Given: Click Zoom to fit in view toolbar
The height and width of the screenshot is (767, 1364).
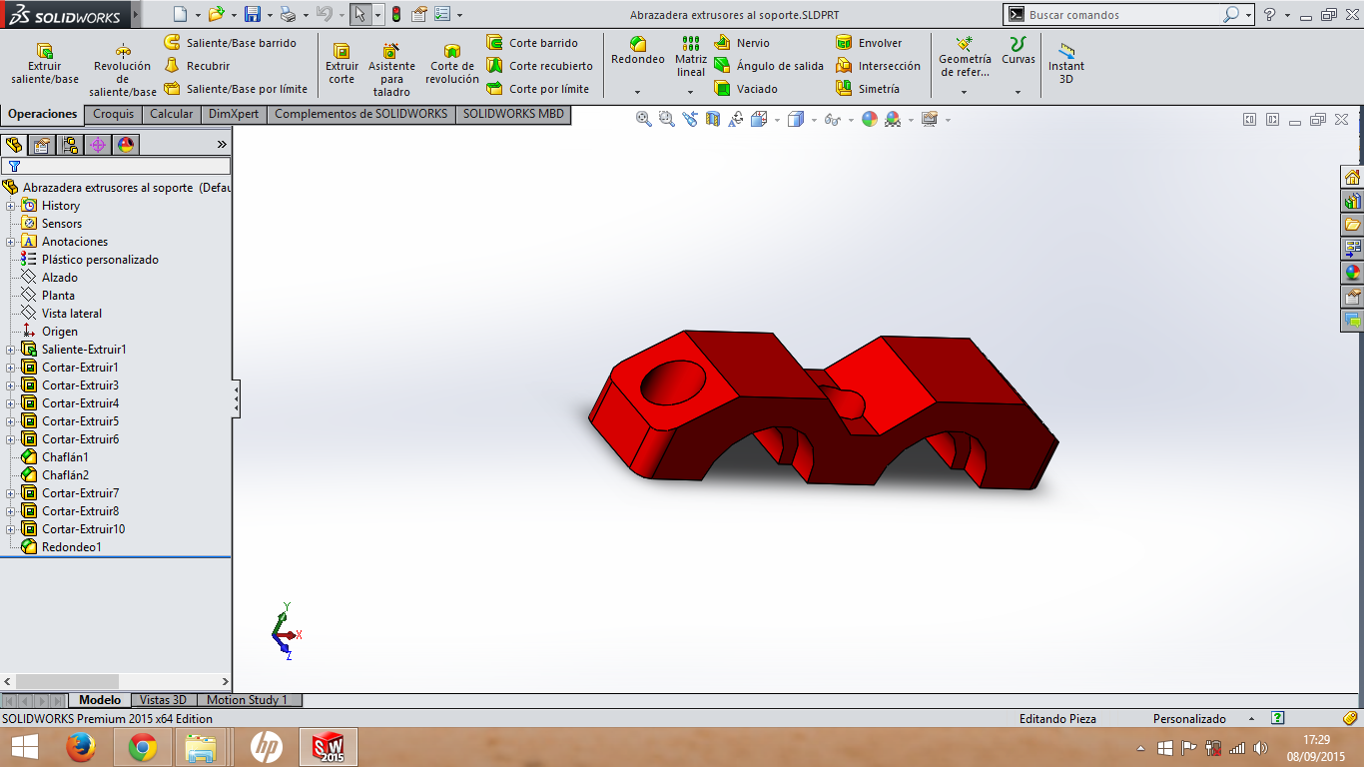Looking at the screenshot, I should [644, 119].
